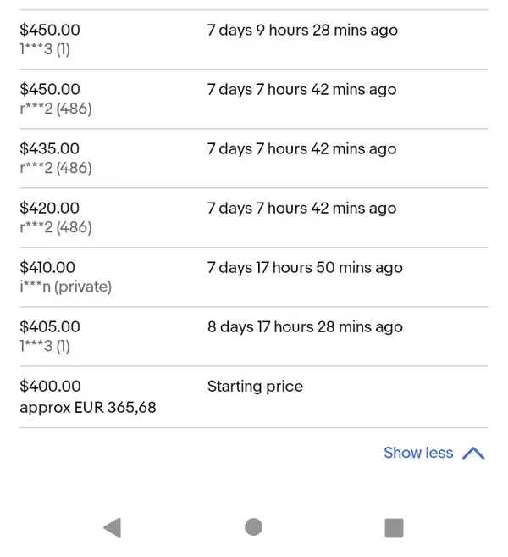
Task: Select bidder r***2 (486) on $435.00 bid
Action: coord(56,168)
